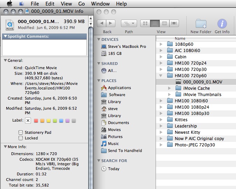236x189 pixels.
Task: Apply the purple label color
Action: 67,121
